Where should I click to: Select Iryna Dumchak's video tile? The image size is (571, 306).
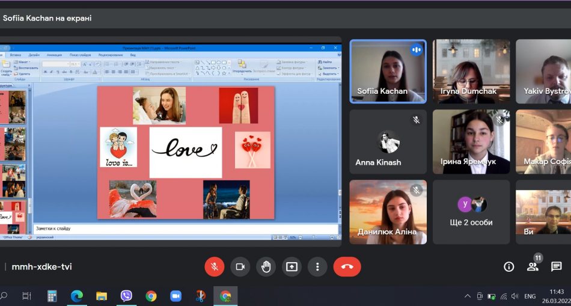[471, 71]
